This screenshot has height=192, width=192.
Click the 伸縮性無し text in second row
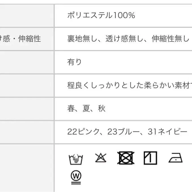coord(170,39)
